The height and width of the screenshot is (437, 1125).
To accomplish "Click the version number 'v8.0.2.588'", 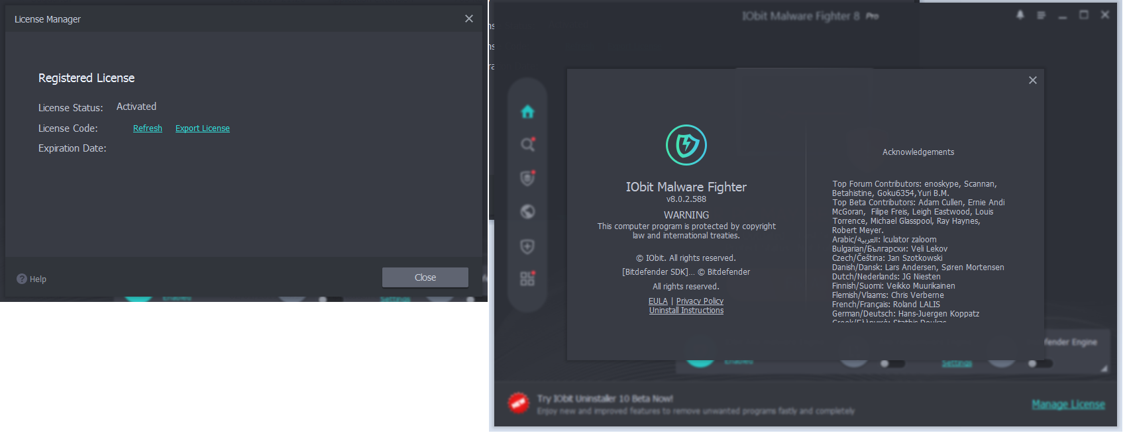I will tap(686, 199).
